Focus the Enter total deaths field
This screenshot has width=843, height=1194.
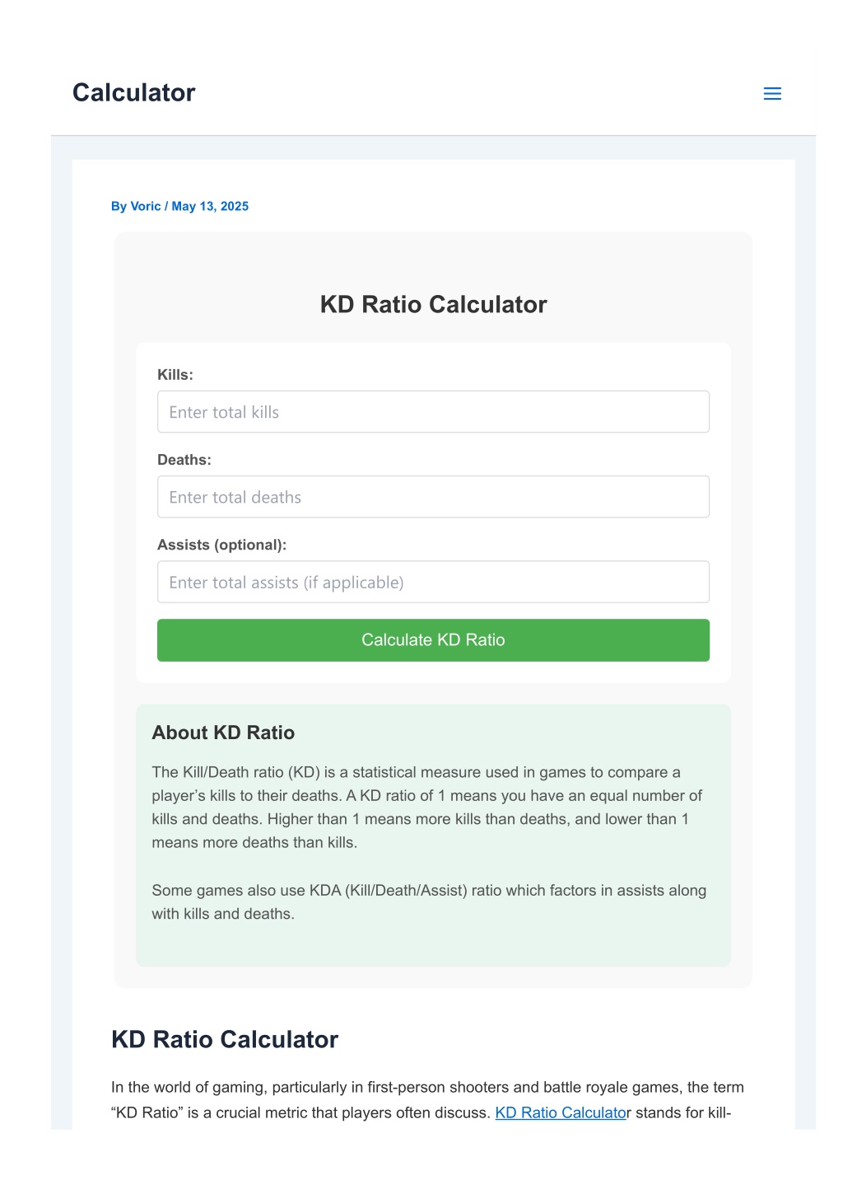[x=433, y=497]
